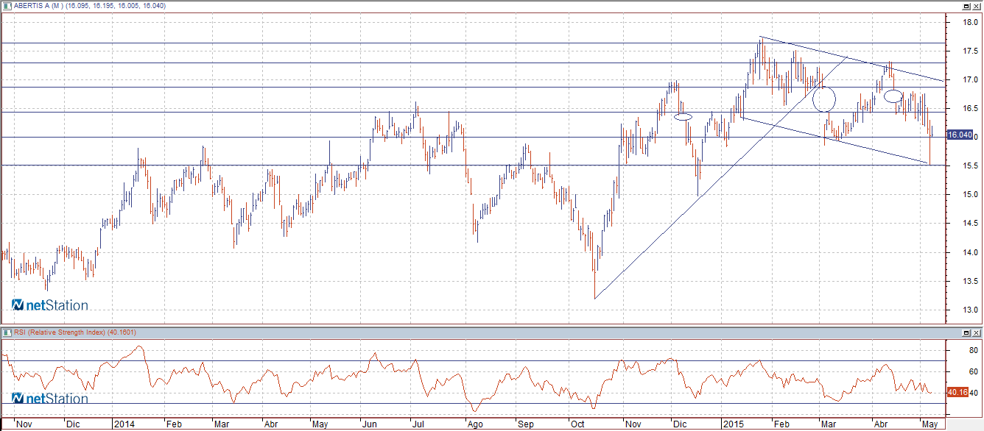
Task: Click the ABERTIS chart panel icon
Action: coord(5,5)
